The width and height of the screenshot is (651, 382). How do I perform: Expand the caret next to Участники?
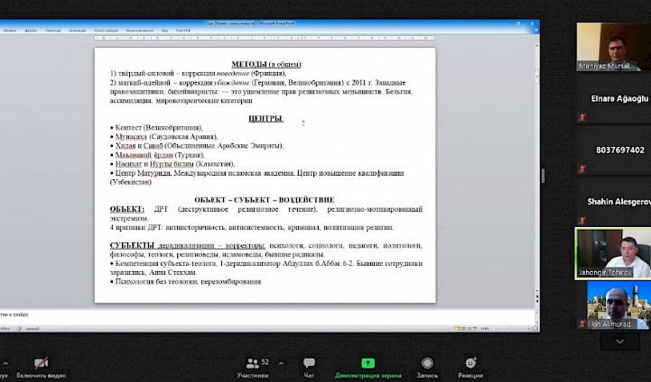tap(281, 363)
